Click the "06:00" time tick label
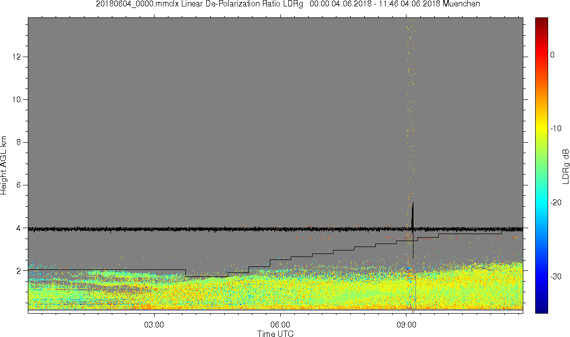 (x=280, y=325)
